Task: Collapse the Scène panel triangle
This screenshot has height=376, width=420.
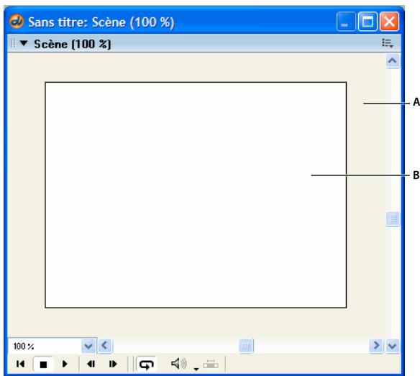Action: tap(24, 43)
